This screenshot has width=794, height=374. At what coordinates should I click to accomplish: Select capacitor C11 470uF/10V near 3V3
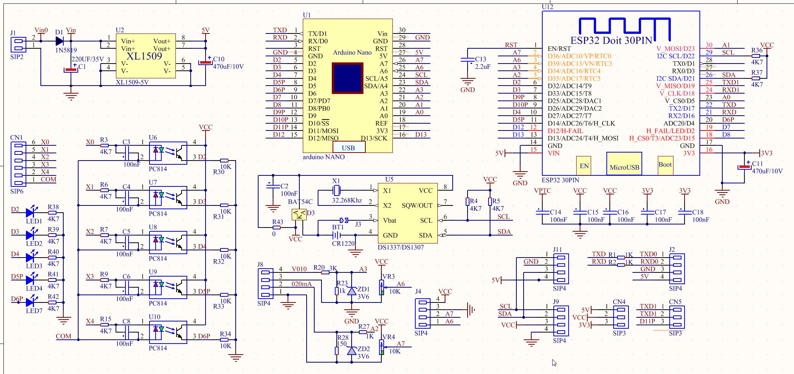coord(744,166)
